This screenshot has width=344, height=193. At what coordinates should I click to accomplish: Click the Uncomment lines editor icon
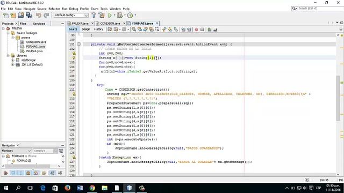point(216,29)
